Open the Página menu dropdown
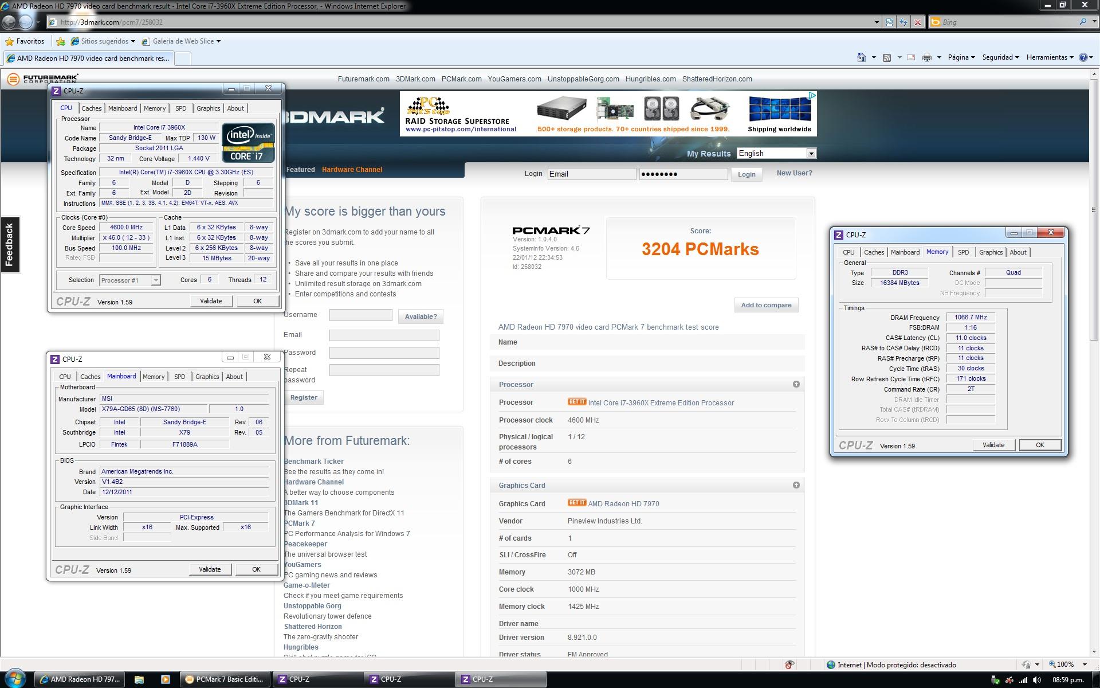The height and width of the screenshot is (688, 1100). [961, 57]
